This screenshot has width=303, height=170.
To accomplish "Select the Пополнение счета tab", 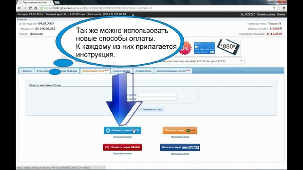I will tap(95, 71).
